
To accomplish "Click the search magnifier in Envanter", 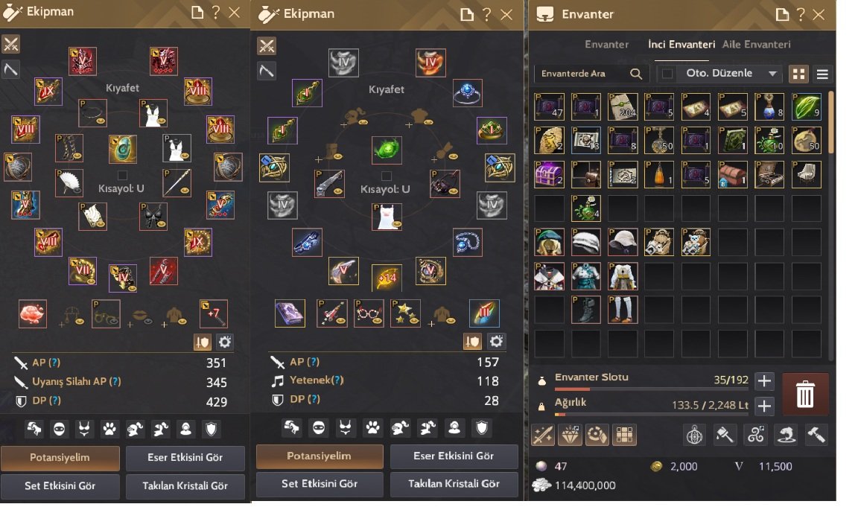I will coord(636,73).
